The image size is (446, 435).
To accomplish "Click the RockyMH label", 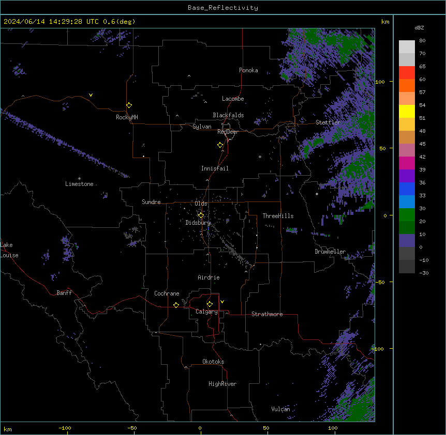I will (127, 117).
